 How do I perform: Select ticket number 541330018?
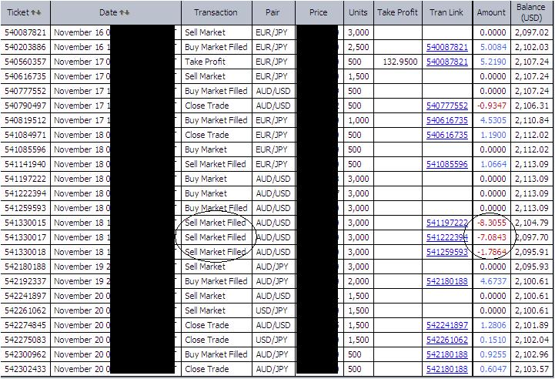coord(25,252)
